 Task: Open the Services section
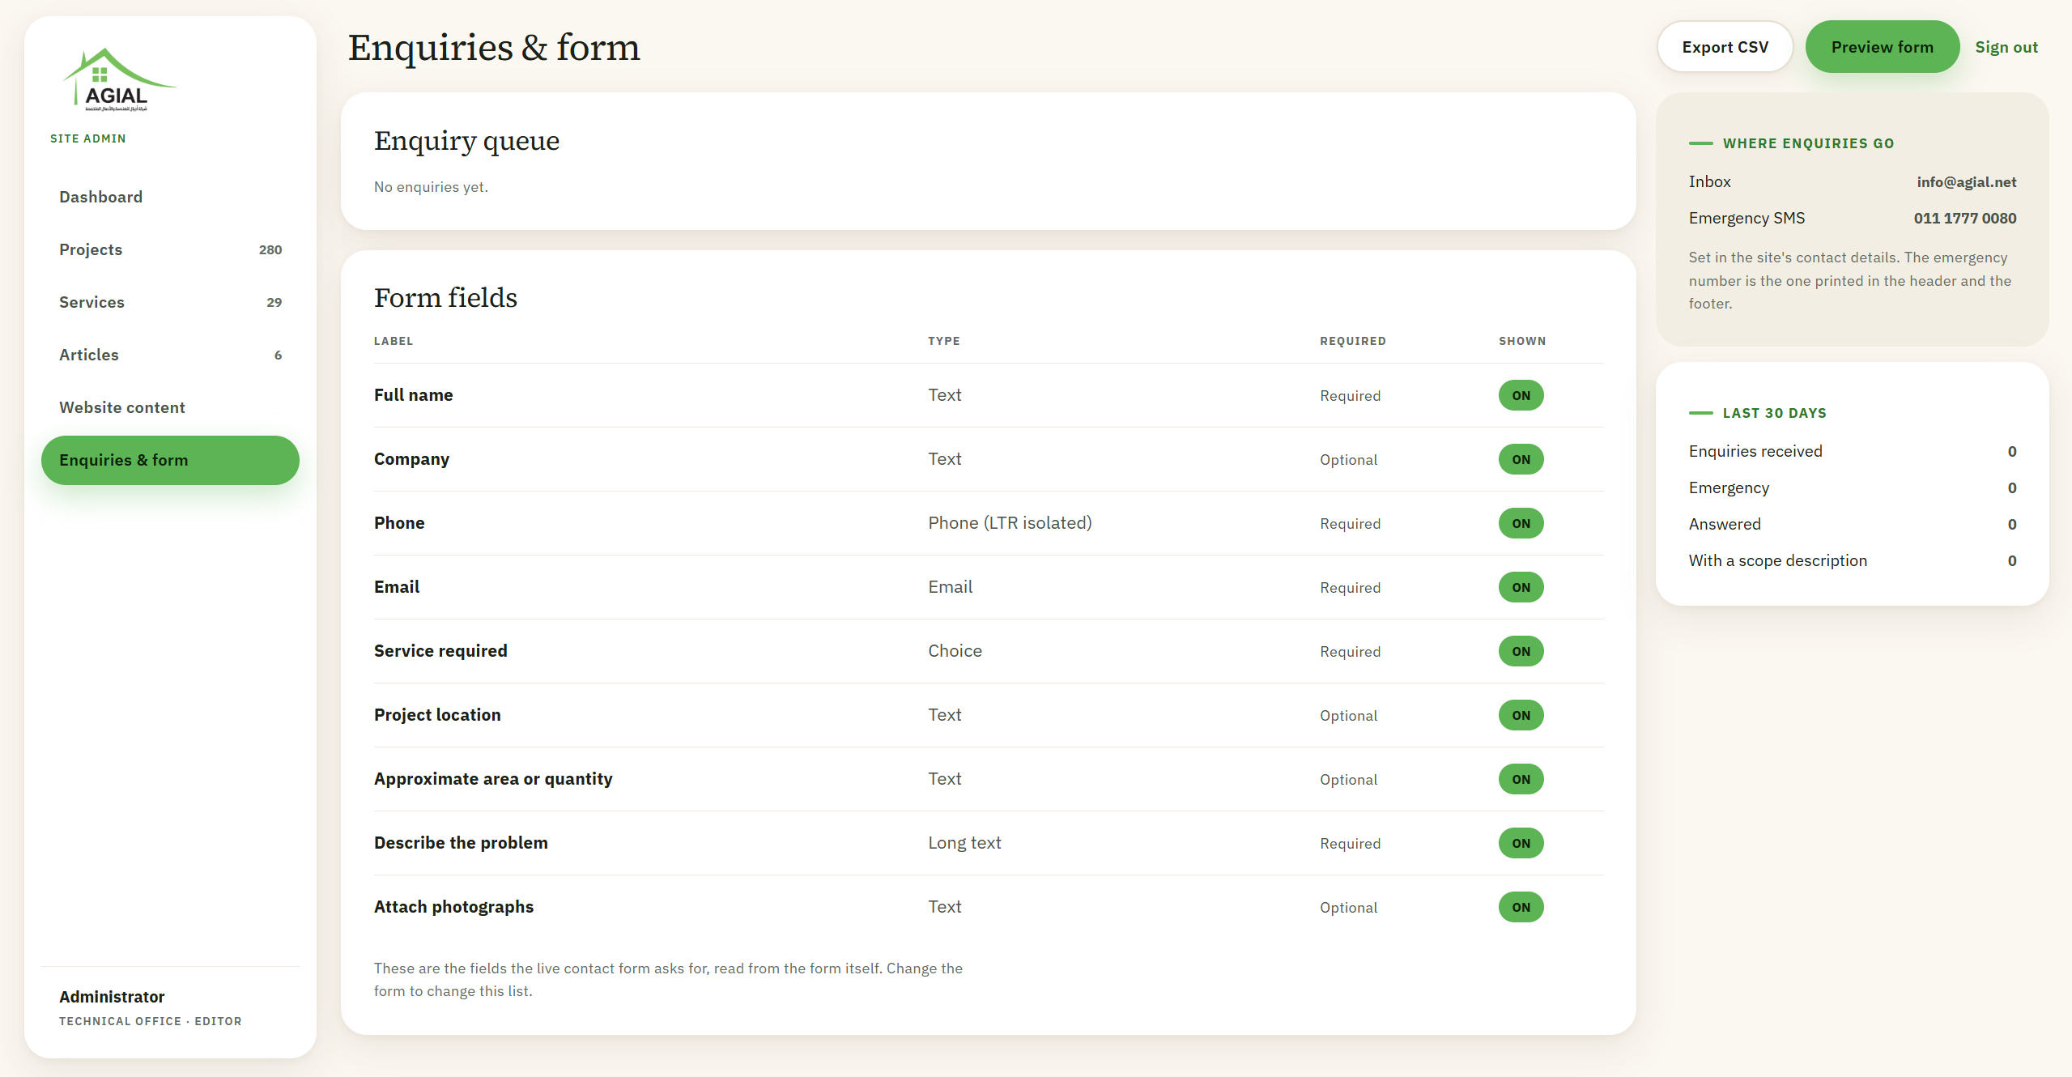point(170,302)
